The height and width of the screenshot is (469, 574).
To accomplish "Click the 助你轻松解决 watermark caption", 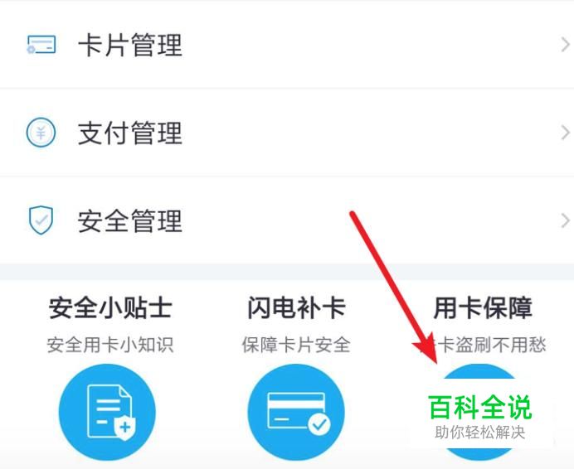I will pyautogui.click(x=480, y=433).
